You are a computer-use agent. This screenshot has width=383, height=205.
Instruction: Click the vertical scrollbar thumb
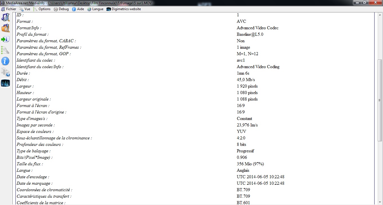(380, 100)
